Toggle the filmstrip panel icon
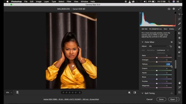186x104 pixels. click(17, 92)
